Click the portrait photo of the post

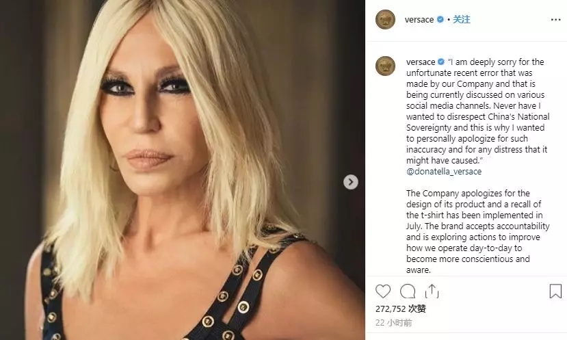[x=183, y=170]
